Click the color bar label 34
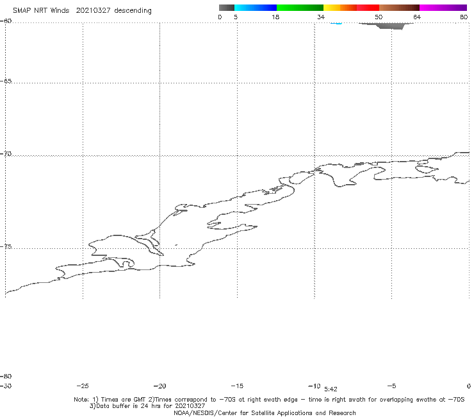The height and width of the screenshot is (417, 474). [x=321, y=17]
